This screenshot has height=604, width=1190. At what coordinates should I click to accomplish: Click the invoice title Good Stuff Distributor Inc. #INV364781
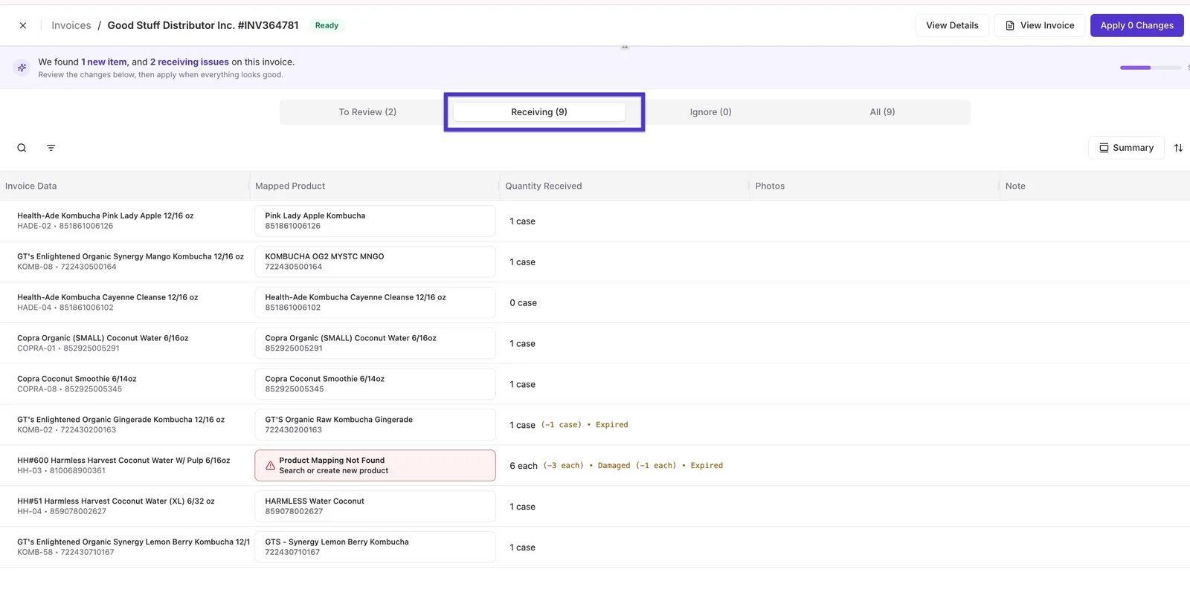click(x=203, y=25)
